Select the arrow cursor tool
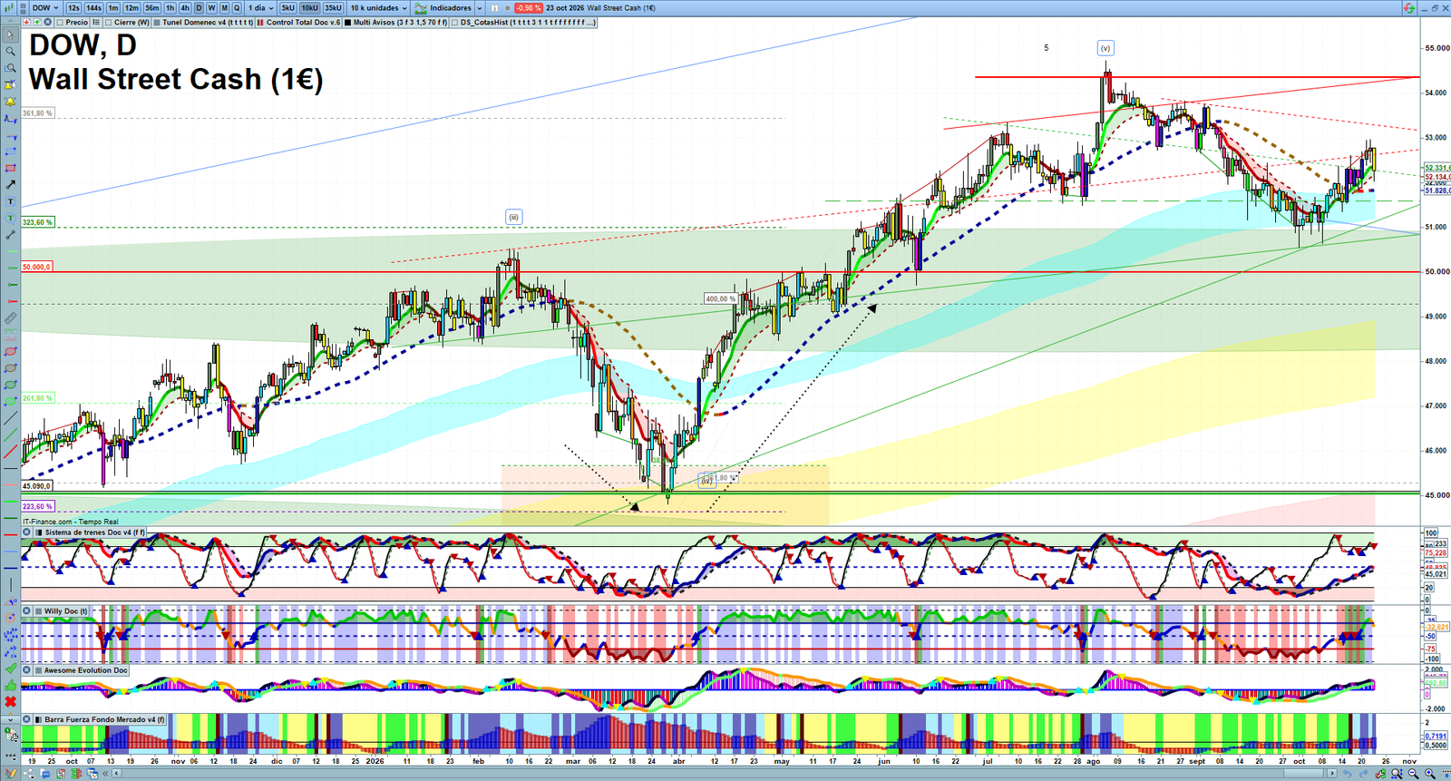 (x=10, y=35)
